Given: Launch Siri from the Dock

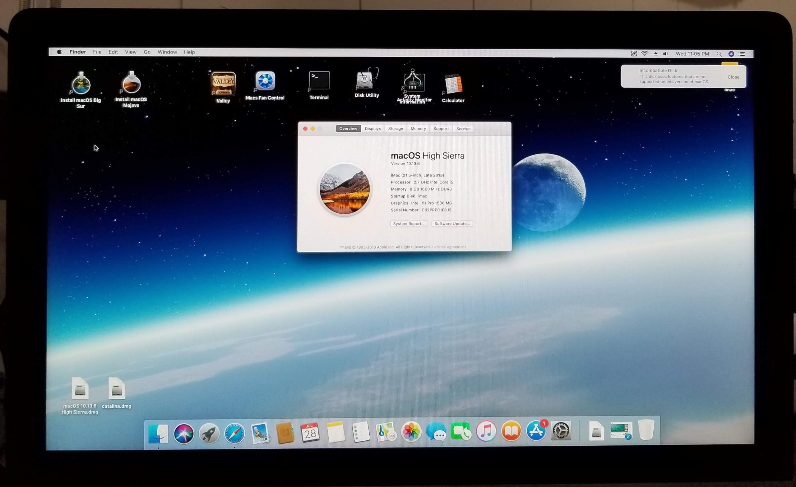Looking at the screenshot, I should 183,434.
